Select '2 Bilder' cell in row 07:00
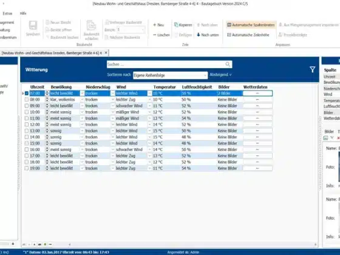The height and width of the screenshot is (255, 340). (x=229, y=93)
